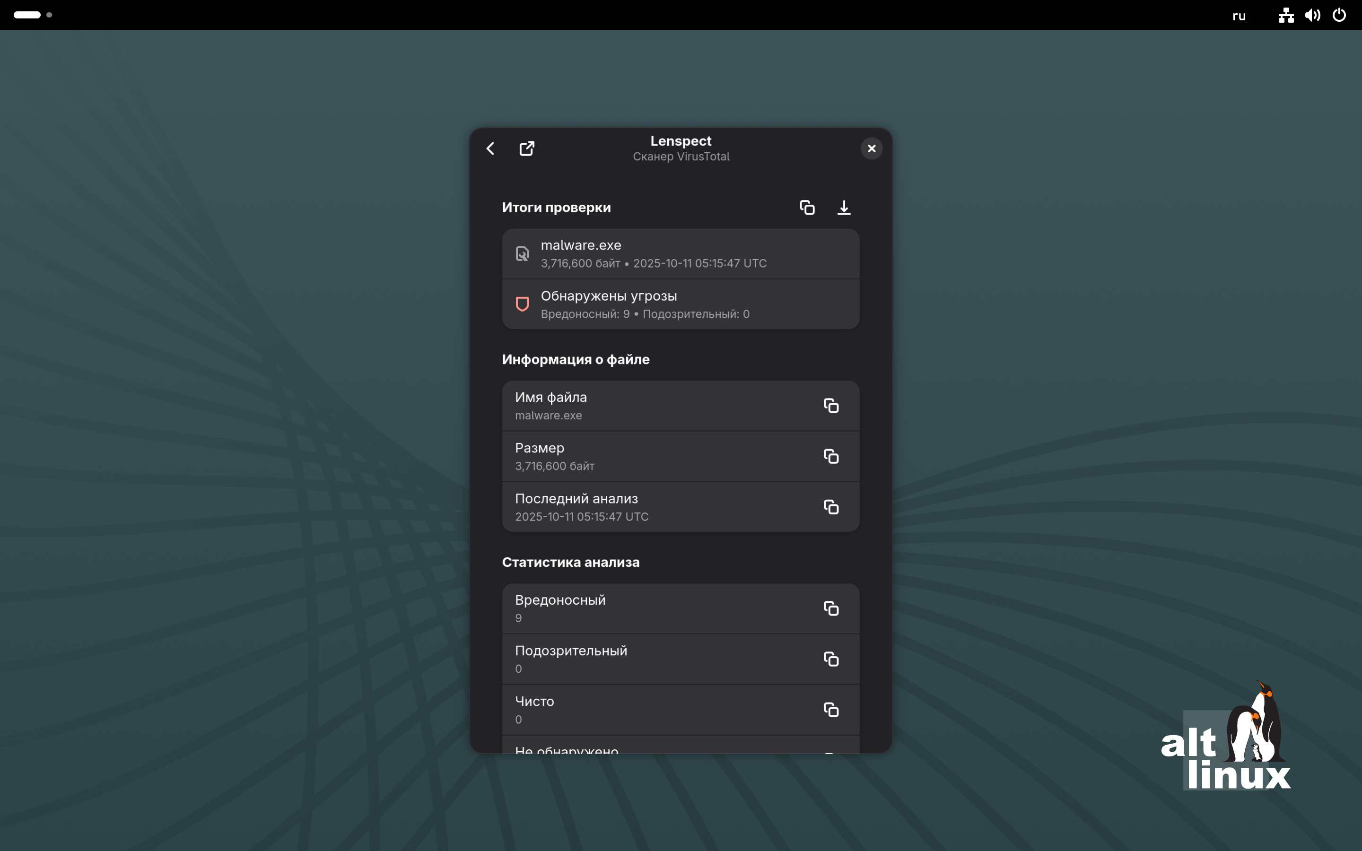Open report in VirusTotal external link icon
The width and height of the screenshot is (1362, 851).
click(526, 148)
